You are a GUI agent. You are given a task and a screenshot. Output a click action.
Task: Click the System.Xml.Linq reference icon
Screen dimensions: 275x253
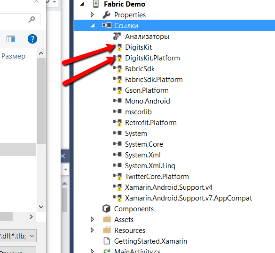tap(118, 165)
